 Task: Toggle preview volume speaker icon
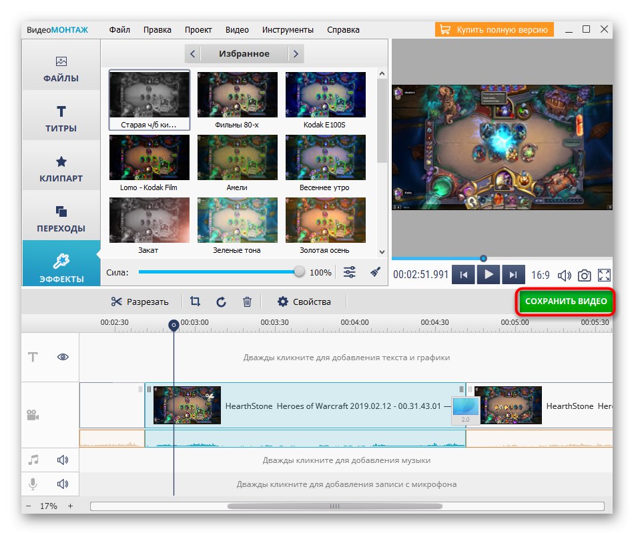[564, 276]
